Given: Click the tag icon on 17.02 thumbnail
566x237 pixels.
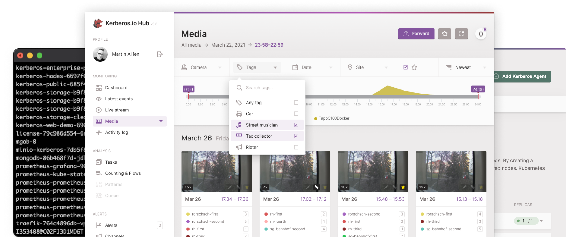Looking at the screenshot, I should click(317, 187).
